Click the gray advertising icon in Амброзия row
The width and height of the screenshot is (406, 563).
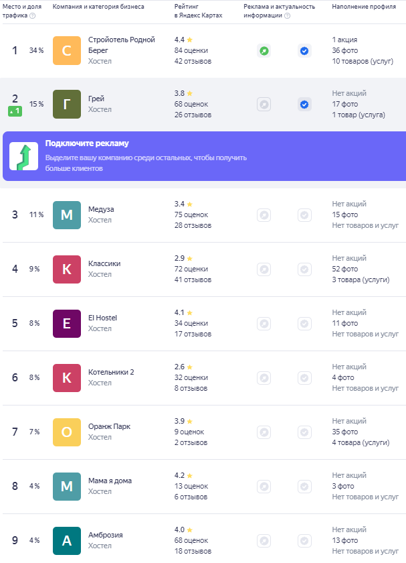tap(264, 541)
